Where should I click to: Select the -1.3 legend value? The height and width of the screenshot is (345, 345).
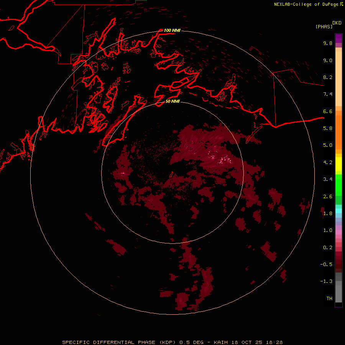(x=326, y=281)
